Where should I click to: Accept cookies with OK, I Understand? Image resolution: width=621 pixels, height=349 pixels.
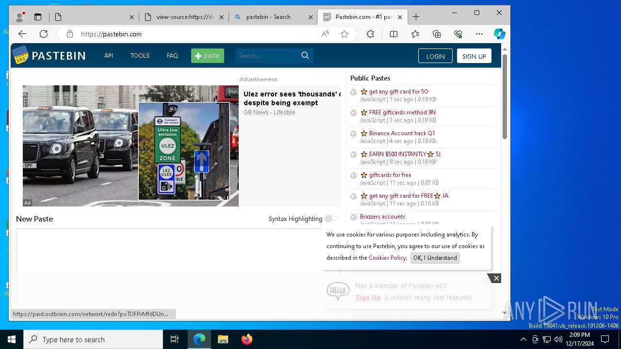(435, 258)
